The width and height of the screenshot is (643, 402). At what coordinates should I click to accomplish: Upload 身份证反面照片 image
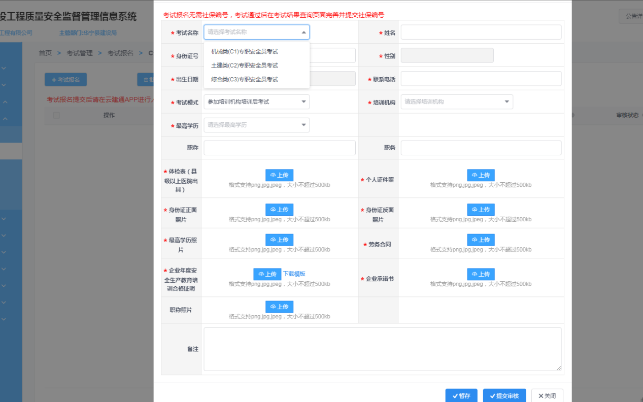click(x=481, y=210)
